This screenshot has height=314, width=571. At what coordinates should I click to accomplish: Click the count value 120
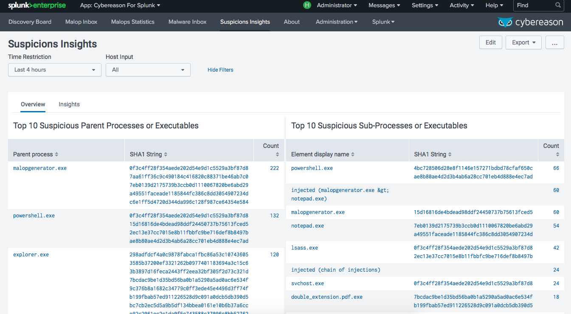pos(274,255)
